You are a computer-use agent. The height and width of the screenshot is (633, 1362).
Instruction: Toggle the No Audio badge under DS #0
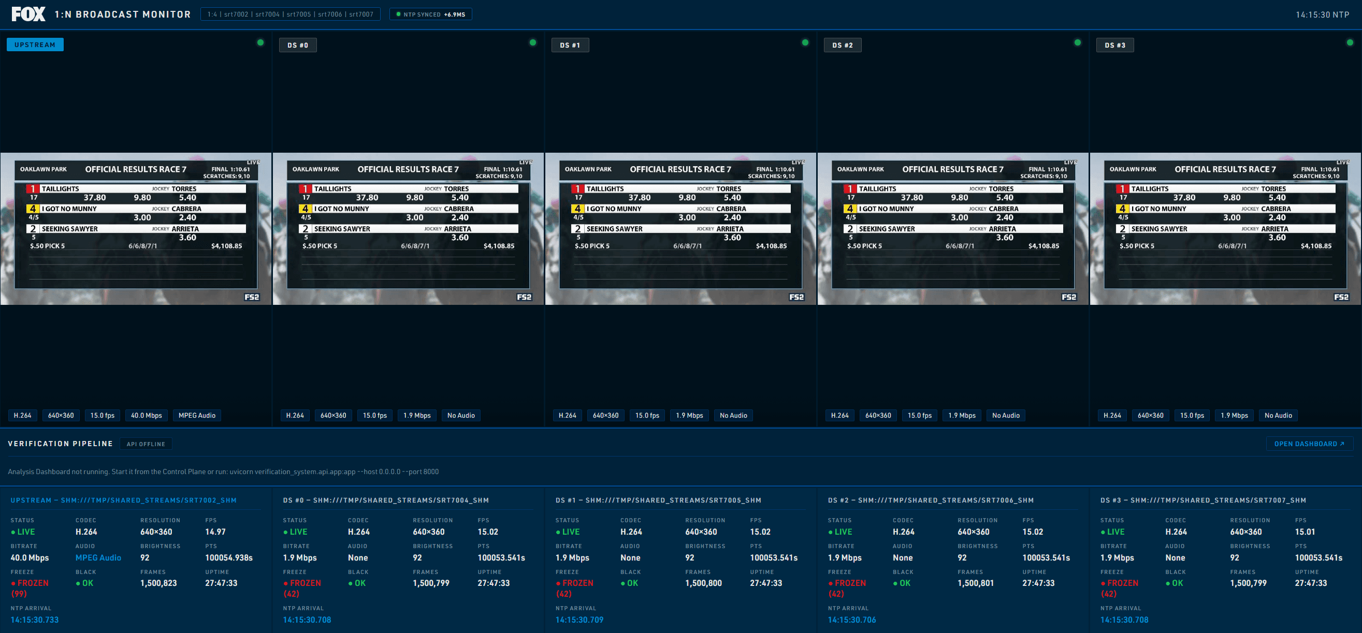point(460,415)
